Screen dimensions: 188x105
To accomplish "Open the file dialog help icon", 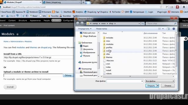I will click(x=174, y=29).
